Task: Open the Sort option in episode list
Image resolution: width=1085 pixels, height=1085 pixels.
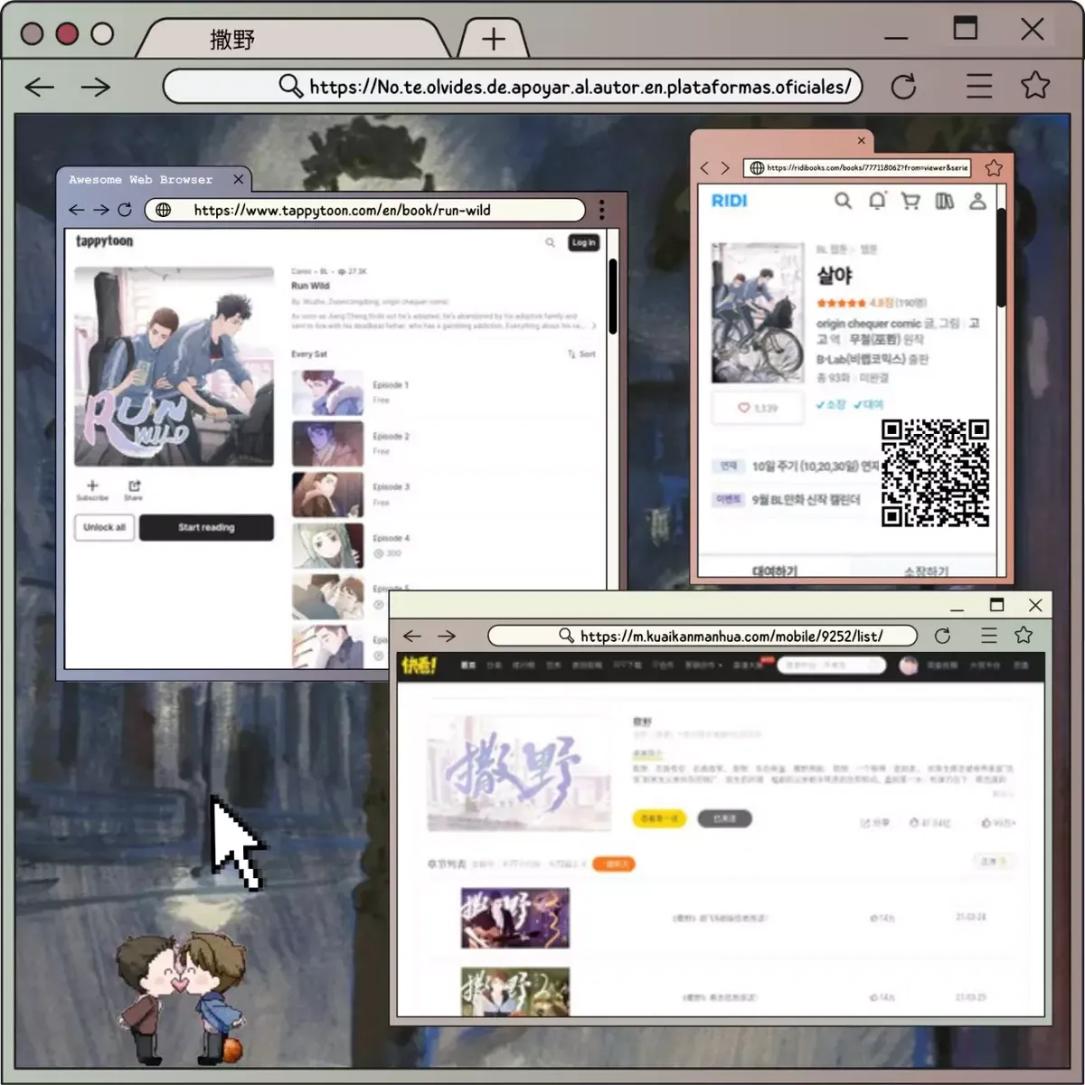Action: click(x=581, y=354)
